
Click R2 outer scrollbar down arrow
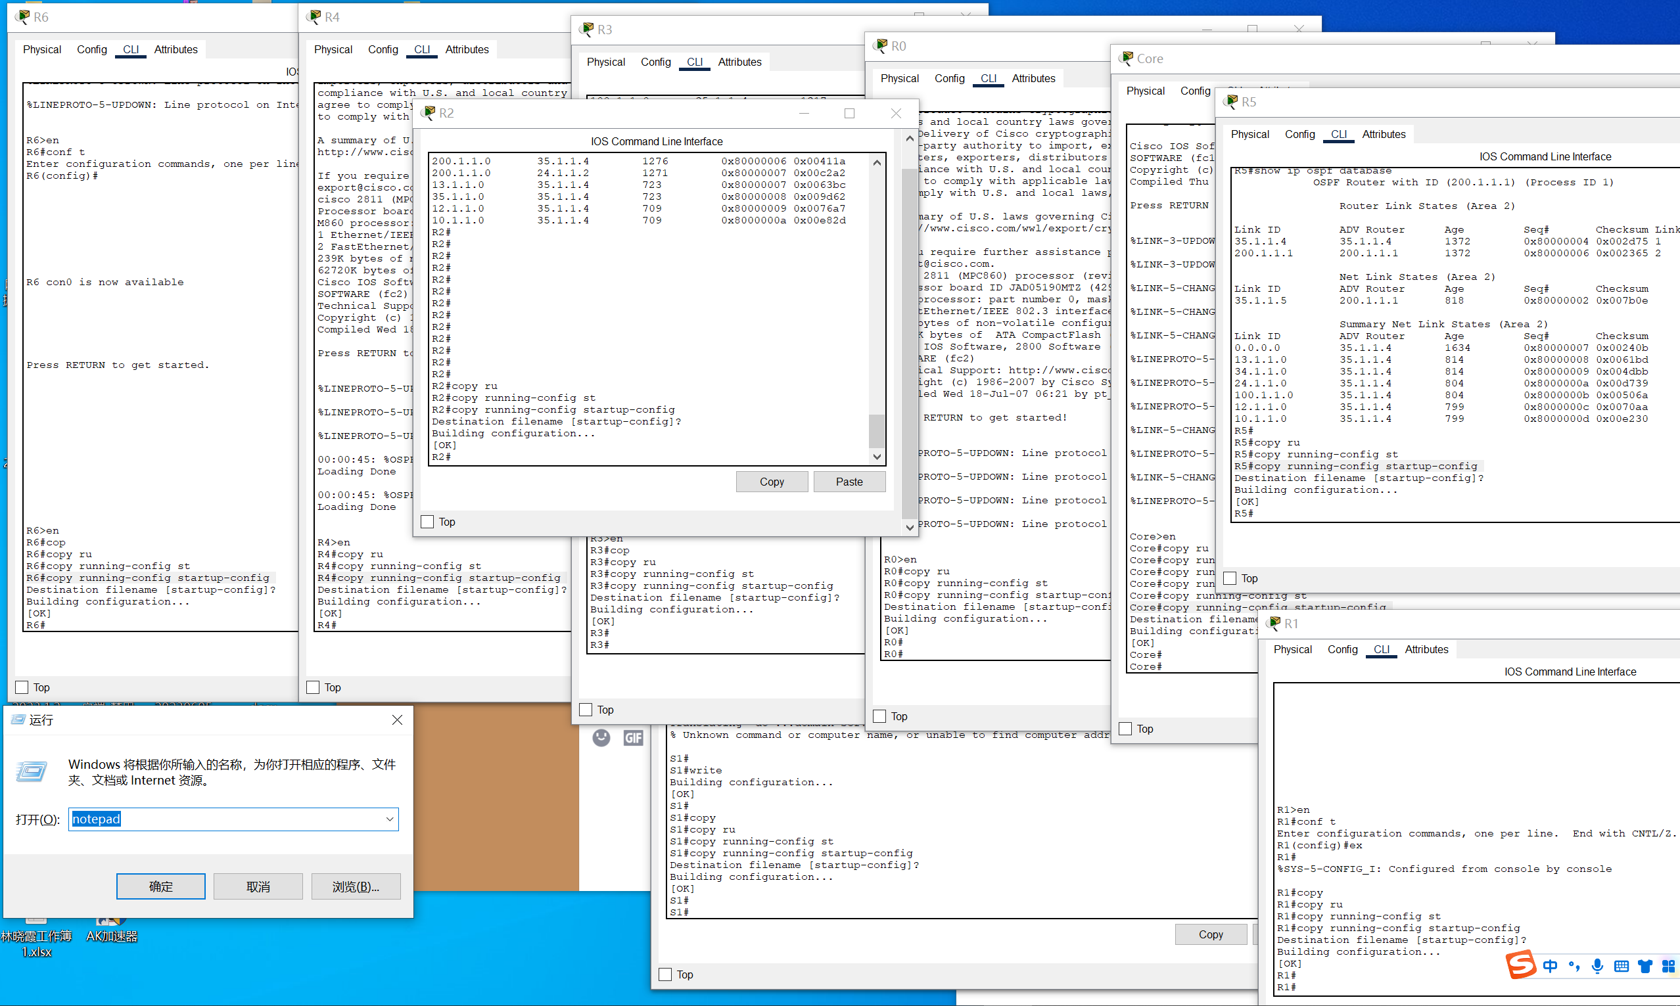(x=909, y=527)
